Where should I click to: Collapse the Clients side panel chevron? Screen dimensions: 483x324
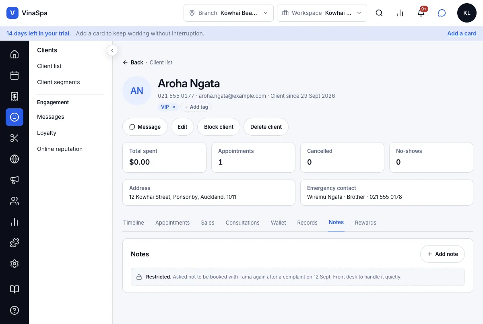coord(112,50)
